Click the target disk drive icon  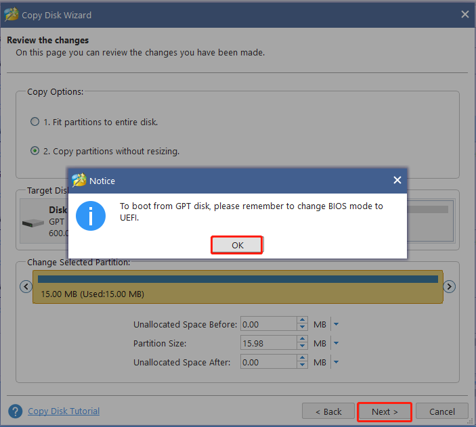[x=34, y=223]
